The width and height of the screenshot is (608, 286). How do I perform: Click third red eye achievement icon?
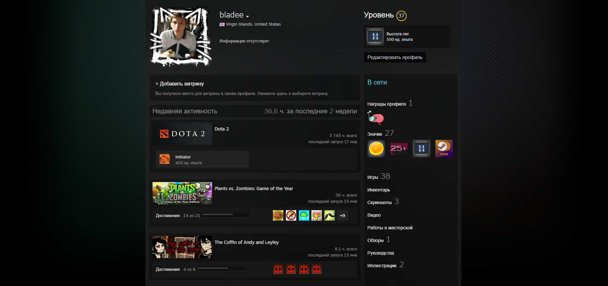304,269
